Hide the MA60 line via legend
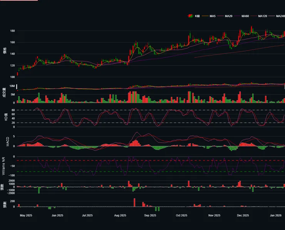 click(x=241, y=16)
